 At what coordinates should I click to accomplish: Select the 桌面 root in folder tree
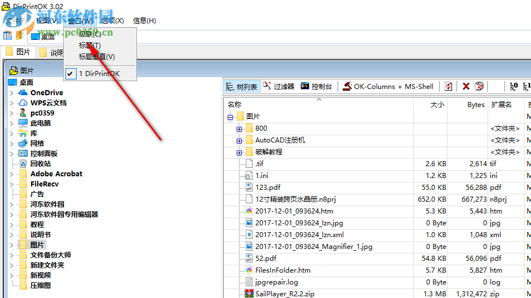point(26,83)
